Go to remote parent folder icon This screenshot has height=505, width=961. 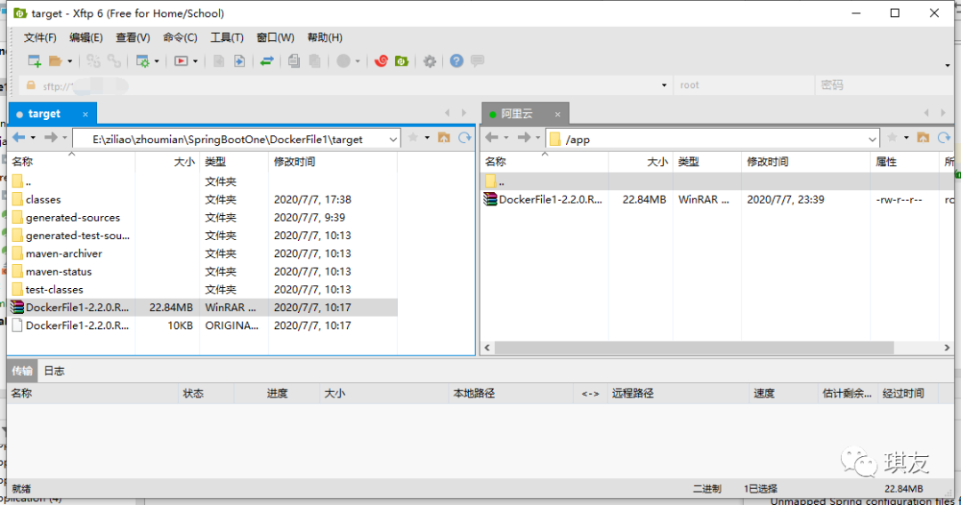[x=923, y=138]
